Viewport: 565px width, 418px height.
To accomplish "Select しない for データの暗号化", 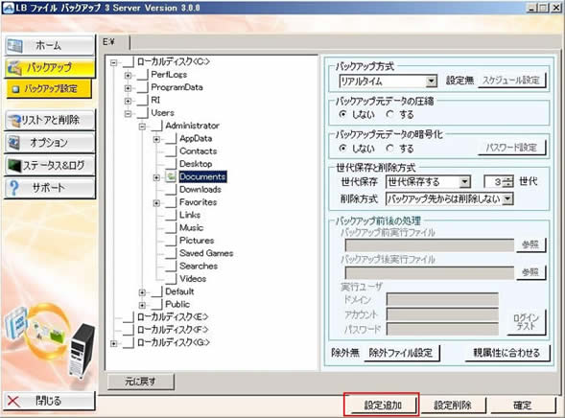I will (x=343, y=148).
